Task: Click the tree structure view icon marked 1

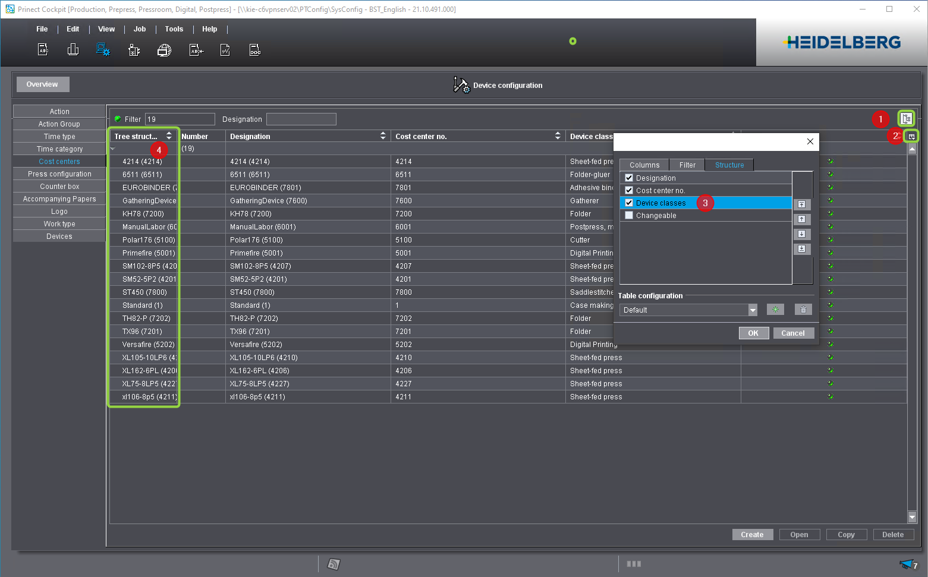Action: pyautogui.click(x=906, y=119)
